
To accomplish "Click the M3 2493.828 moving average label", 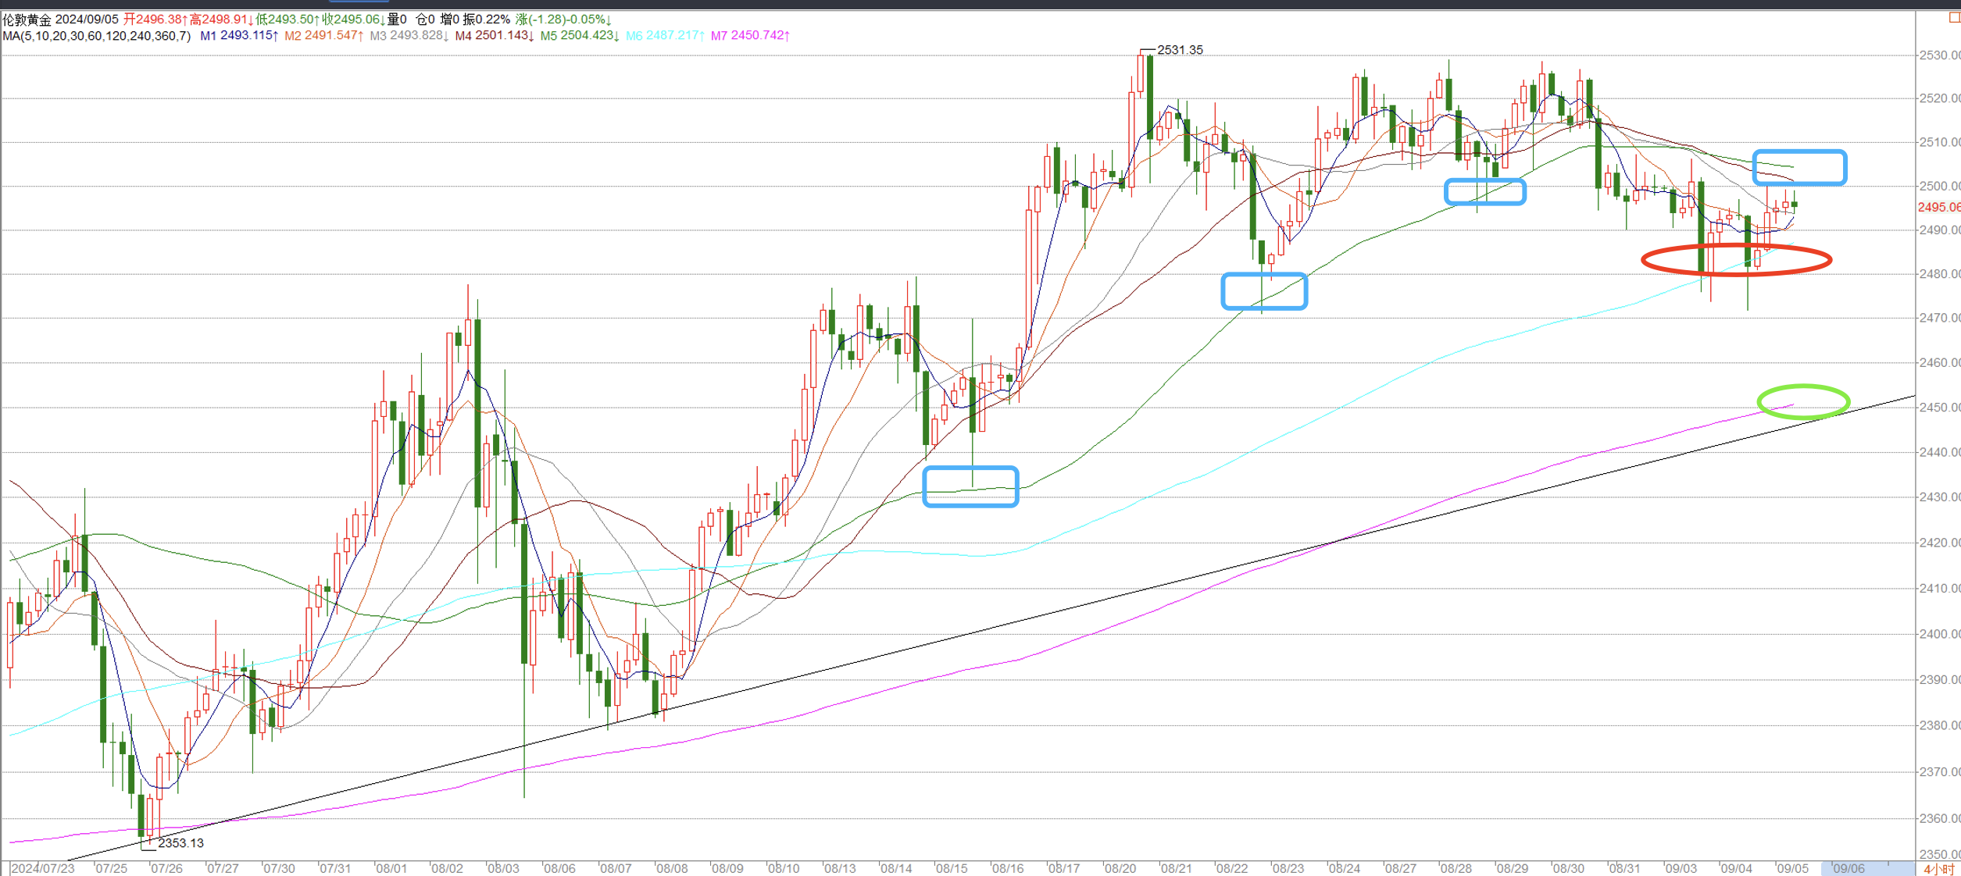I will (409, 36).
